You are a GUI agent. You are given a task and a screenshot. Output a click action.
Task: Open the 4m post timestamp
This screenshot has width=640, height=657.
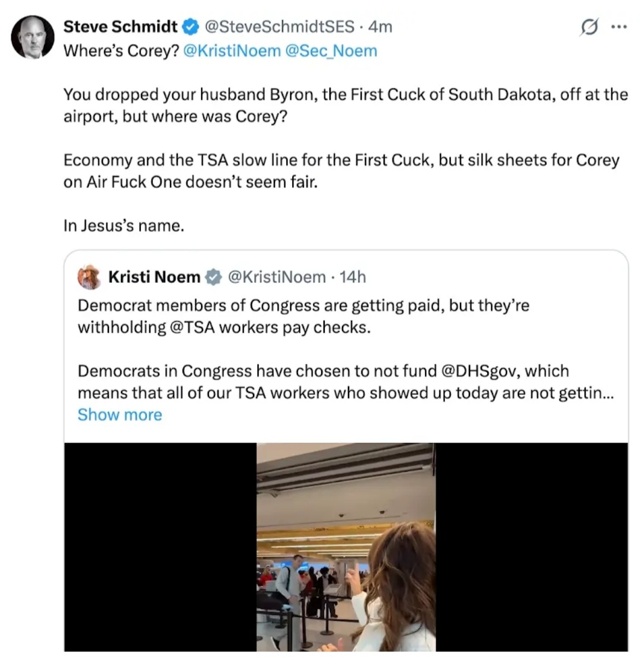click(380, 27)
